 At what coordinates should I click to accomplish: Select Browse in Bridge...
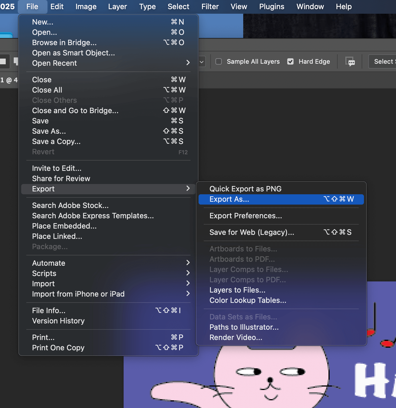(108, 43)
